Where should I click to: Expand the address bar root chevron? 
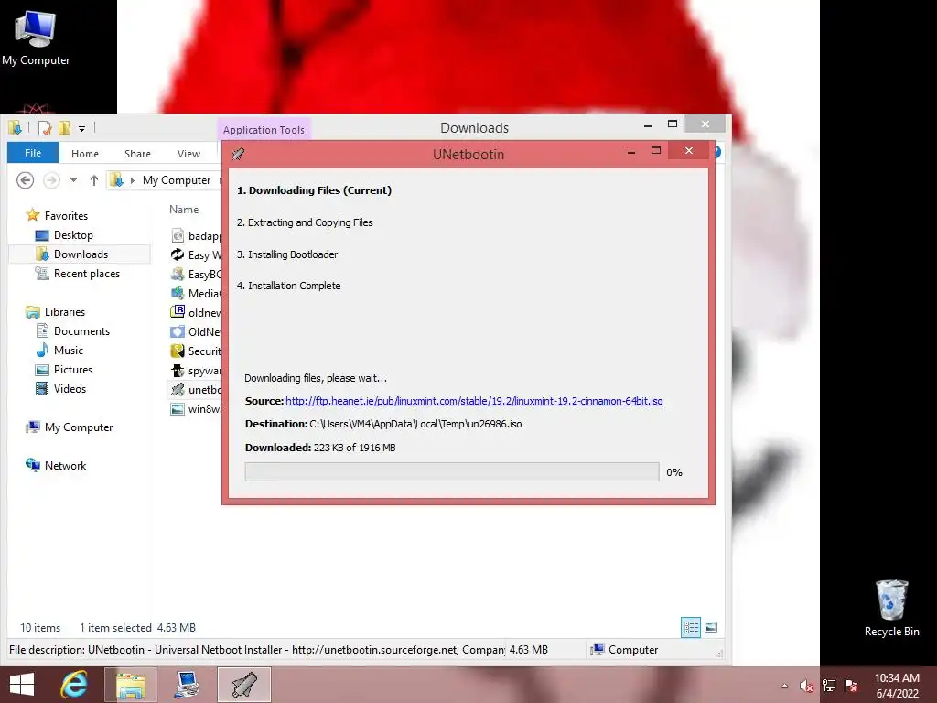tap(132, 180)
